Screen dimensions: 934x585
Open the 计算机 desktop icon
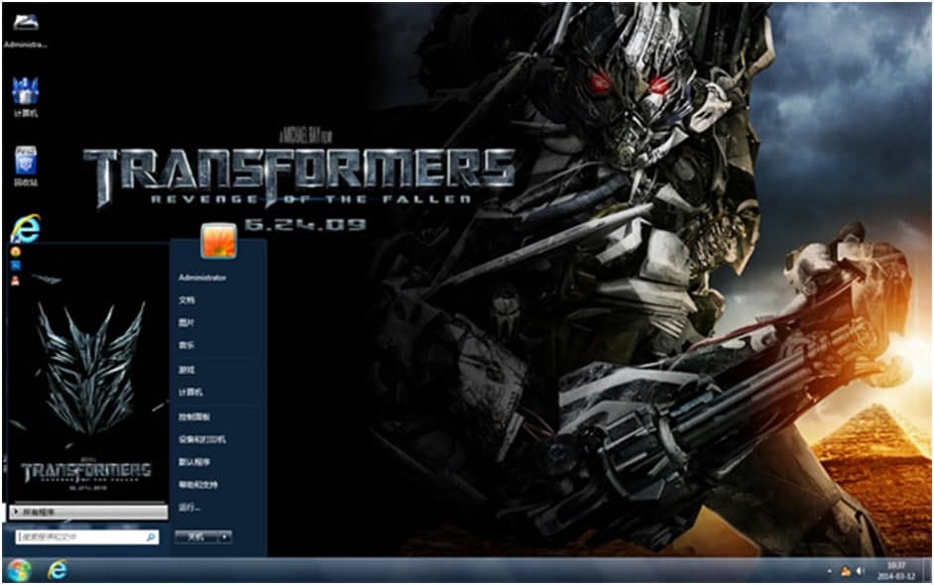click(x=25, y=96)
